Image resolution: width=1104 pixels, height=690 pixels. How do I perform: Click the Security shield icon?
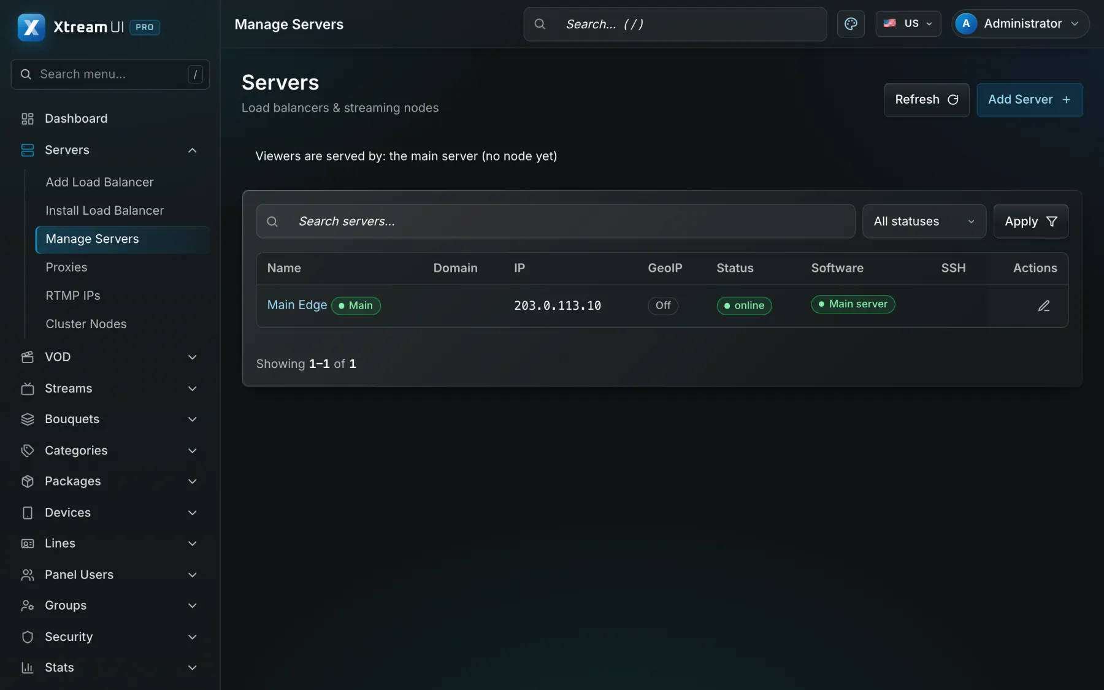click(28, 637)
